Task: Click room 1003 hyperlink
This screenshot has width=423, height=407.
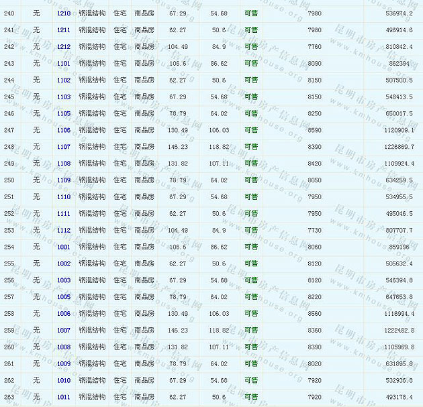Action: click(x=64, y=280)
